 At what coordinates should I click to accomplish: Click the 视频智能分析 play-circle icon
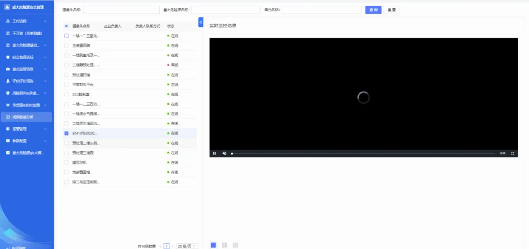[8, 117]
